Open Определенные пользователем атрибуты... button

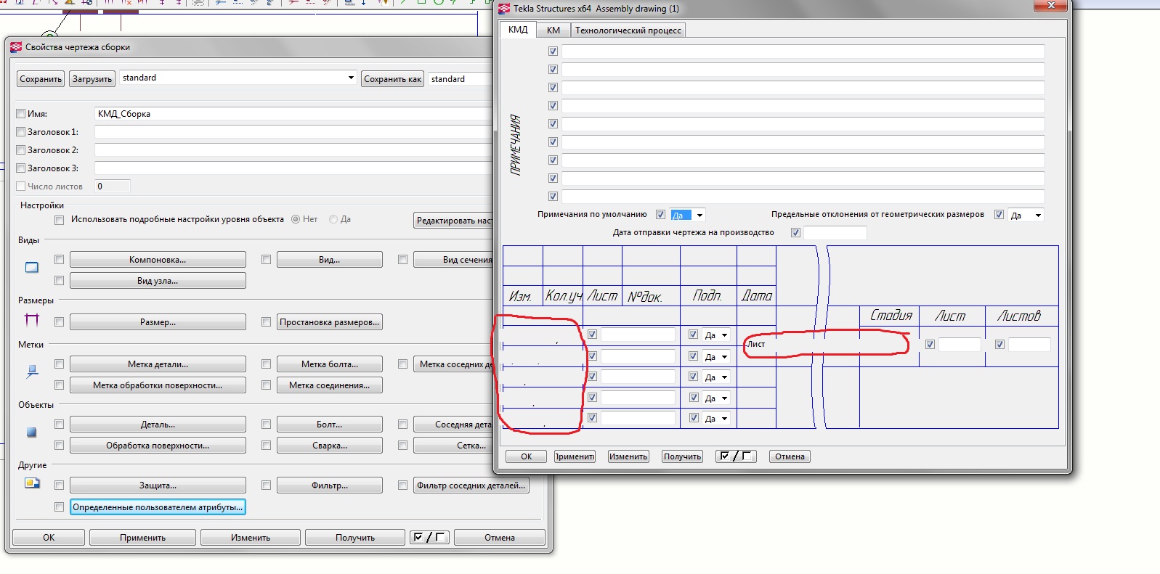pyautogui.click(x=158, y=507)
